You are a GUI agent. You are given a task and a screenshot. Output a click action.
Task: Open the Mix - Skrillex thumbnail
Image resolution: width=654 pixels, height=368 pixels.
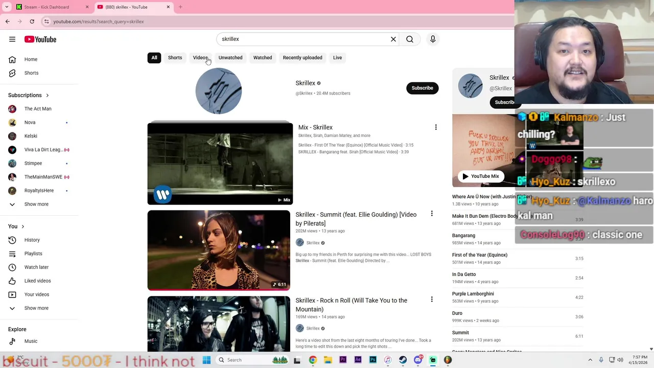pos(220,164)
